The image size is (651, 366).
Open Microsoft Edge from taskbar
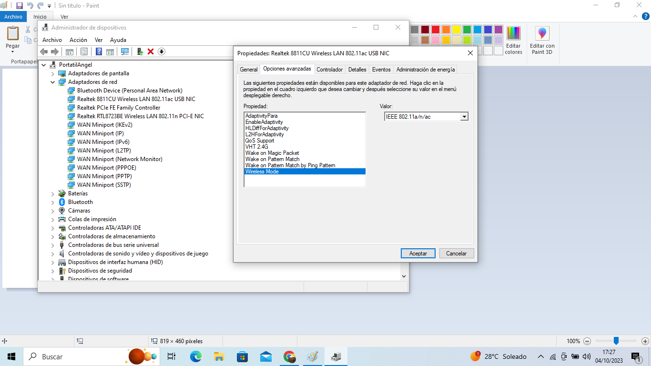click(x=195, y=356)
